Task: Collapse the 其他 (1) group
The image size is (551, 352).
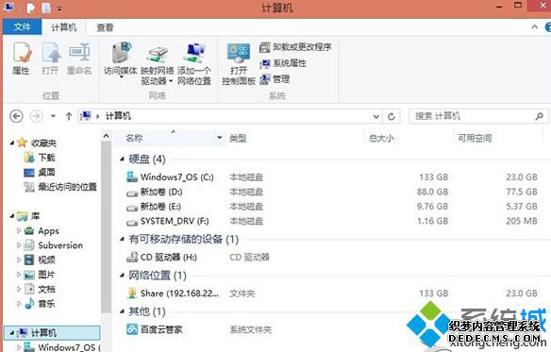Action: 122,311
